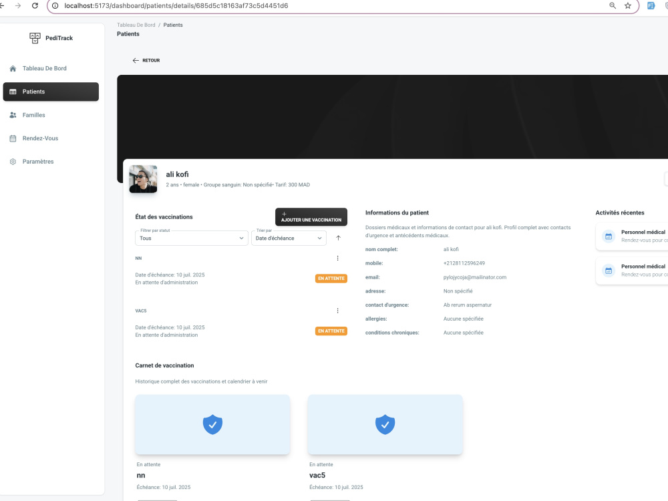Image resolution: width=668 pixels, height=501 pixels.
Task: Go forward with browser forward arrow
Action: (x=18, y=5)
